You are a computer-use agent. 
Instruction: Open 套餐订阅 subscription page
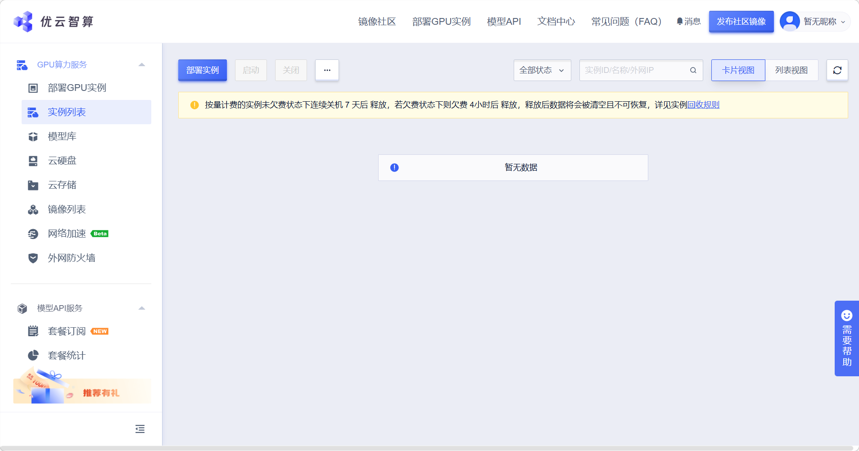[x=67, y=331]
